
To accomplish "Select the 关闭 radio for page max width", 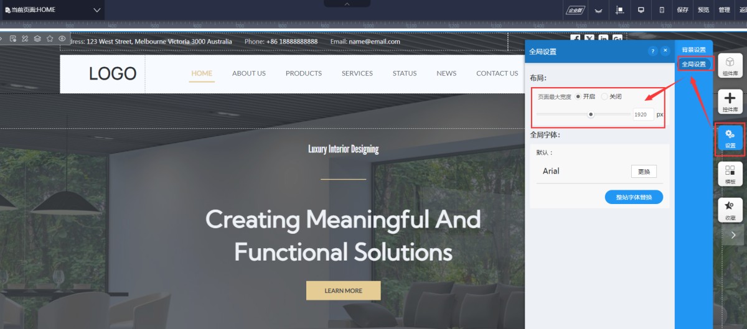I will coord(604,96).
